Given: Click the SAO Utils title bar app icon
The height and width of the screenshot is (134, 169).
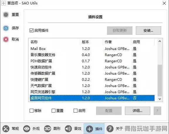Looking at the screenshot, I should (3, 3).
